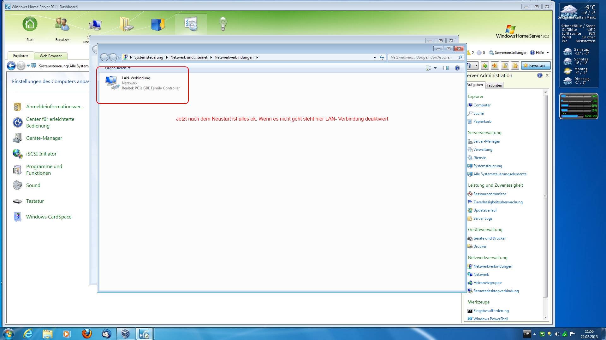The width and height of the screenshot is (606, 340).
Task: Open the Organisieren dropdown menu
Action: click(118, 68)
